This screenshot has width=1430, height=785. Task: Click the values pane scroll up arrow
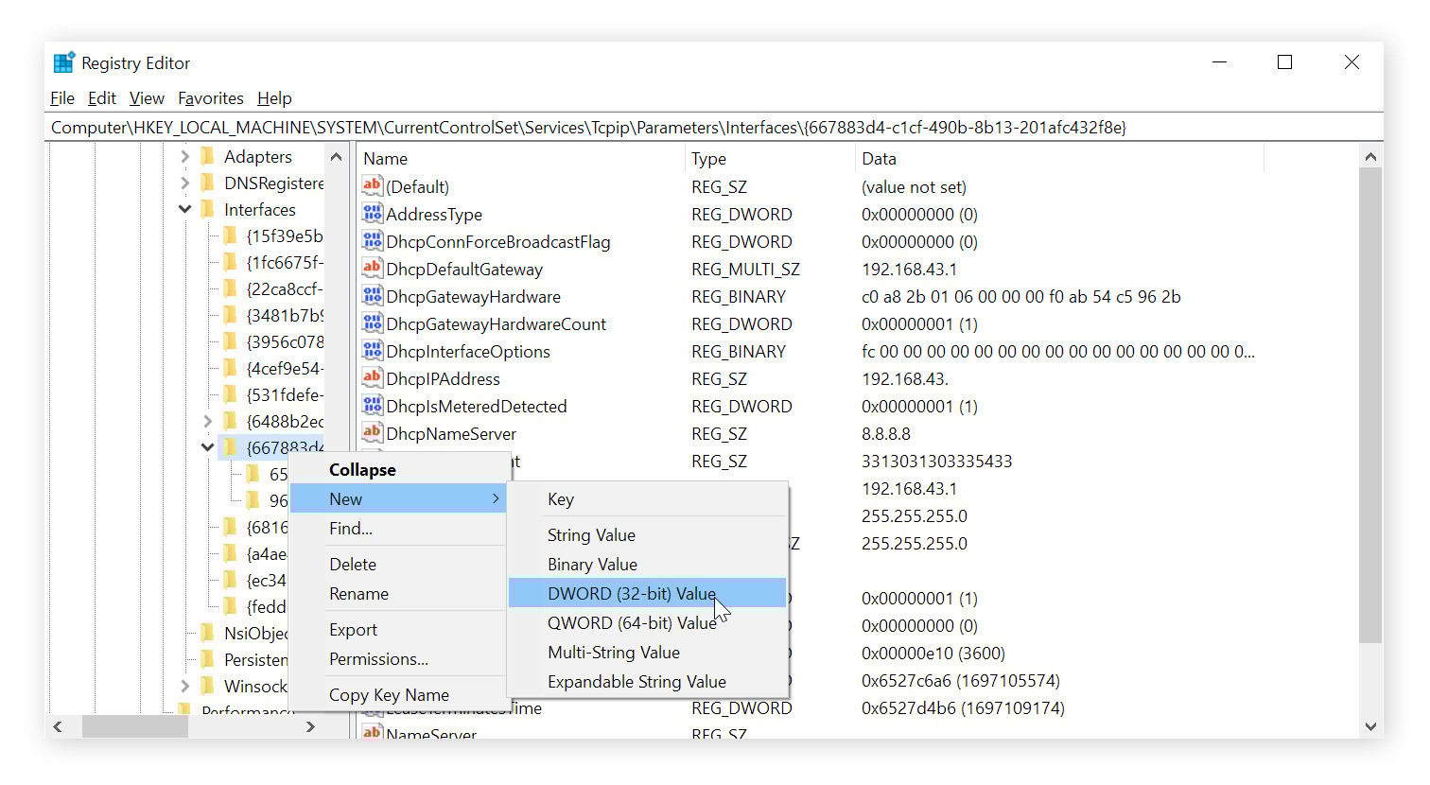pyautogui.click(x=1370, y=156)
